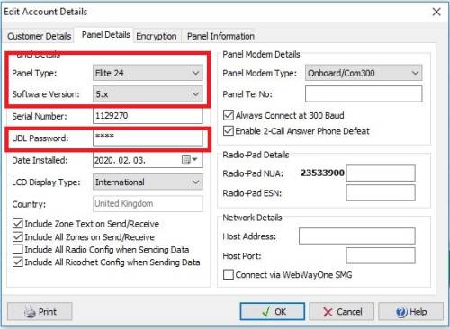
Task: Focus the Host Address input field
Action: (357, 236)
